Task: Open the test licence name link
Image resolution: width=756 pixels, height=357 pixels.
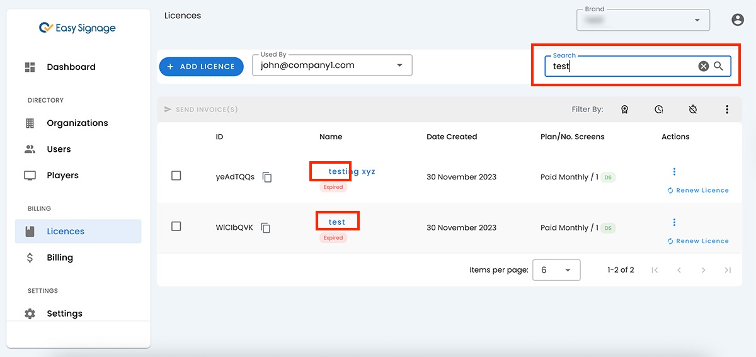Action: tap(337, 222)
